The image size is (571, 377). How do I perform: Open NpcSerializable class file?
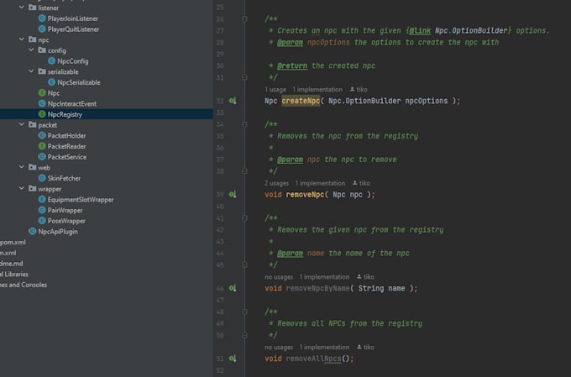tap(79, 82)
